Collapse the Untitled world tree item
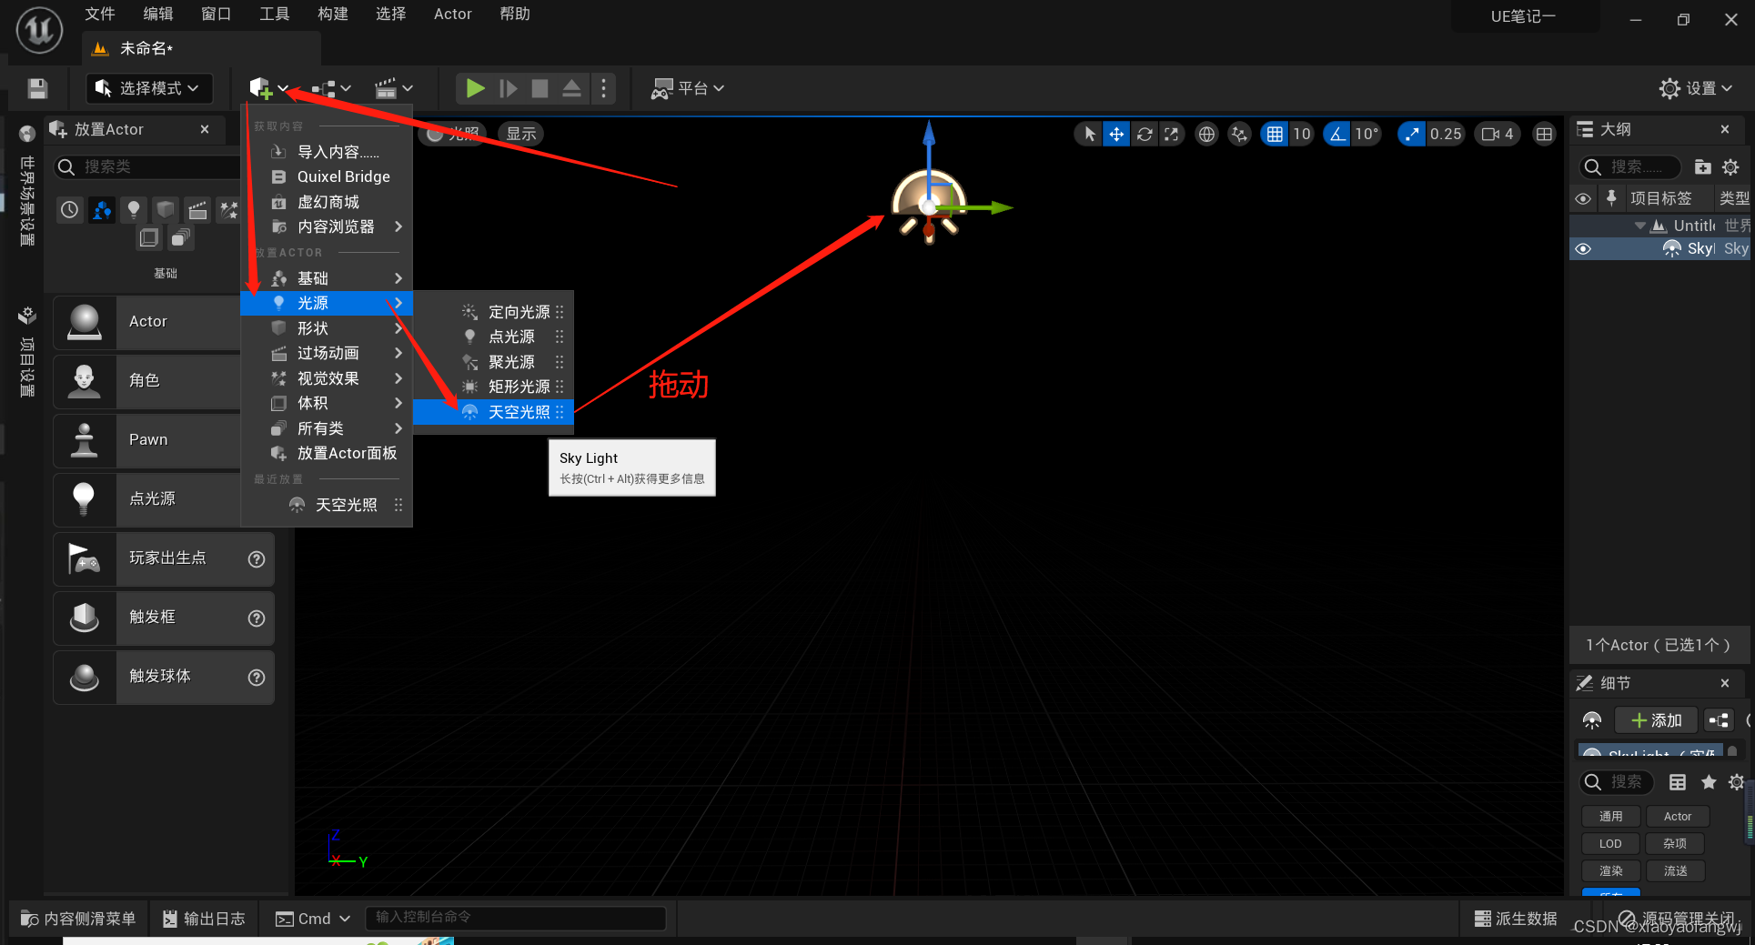Screen dimensions: 1755x945 pos(1639,226)
